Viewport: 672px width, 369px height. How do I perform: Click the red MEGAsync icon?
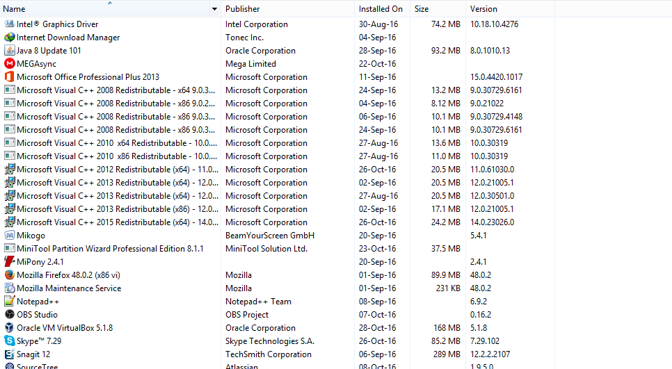10,64
